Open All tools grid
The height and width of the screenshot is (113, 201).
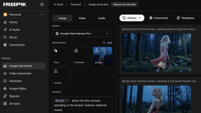[x=15, y=104]
